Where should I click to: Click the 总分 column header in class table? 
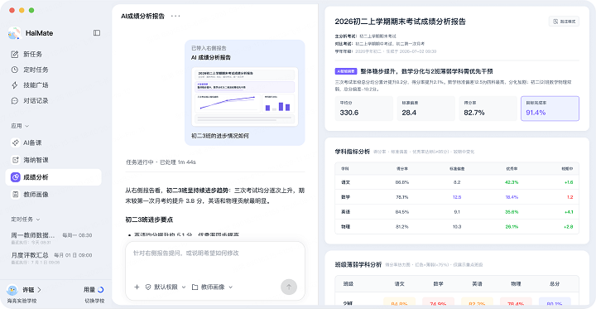[555, 283]
